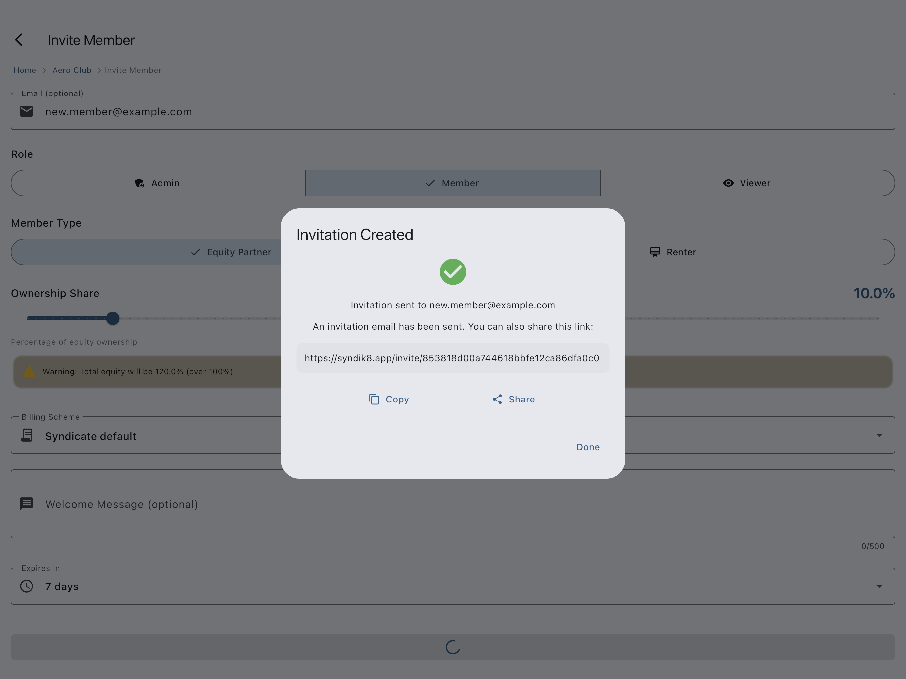Copy the invitation link
This screenshot has width=906, height=679.
[389, 399]
